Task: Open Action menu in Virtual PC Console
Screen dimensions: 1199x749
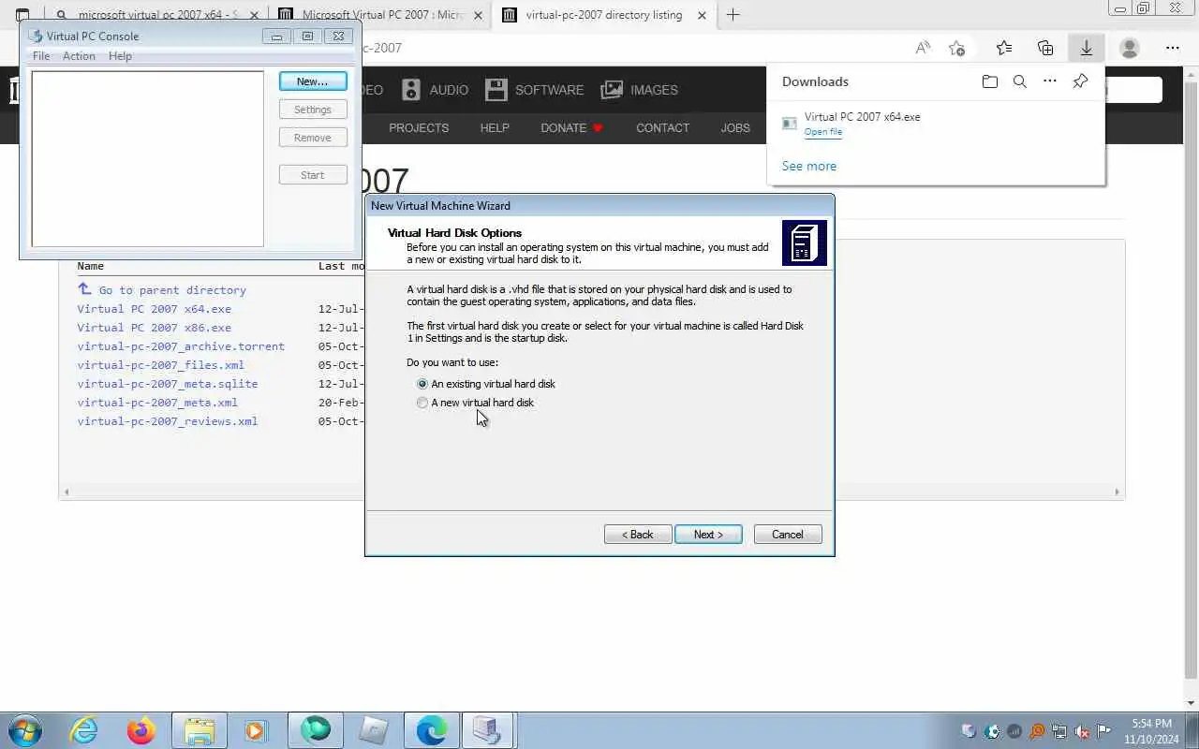Action: point(79,56)
